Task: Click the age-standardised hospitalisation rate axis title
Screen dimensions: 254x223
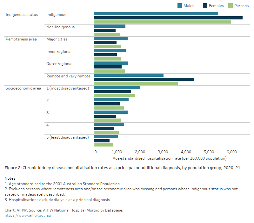Action: (170, 158)
